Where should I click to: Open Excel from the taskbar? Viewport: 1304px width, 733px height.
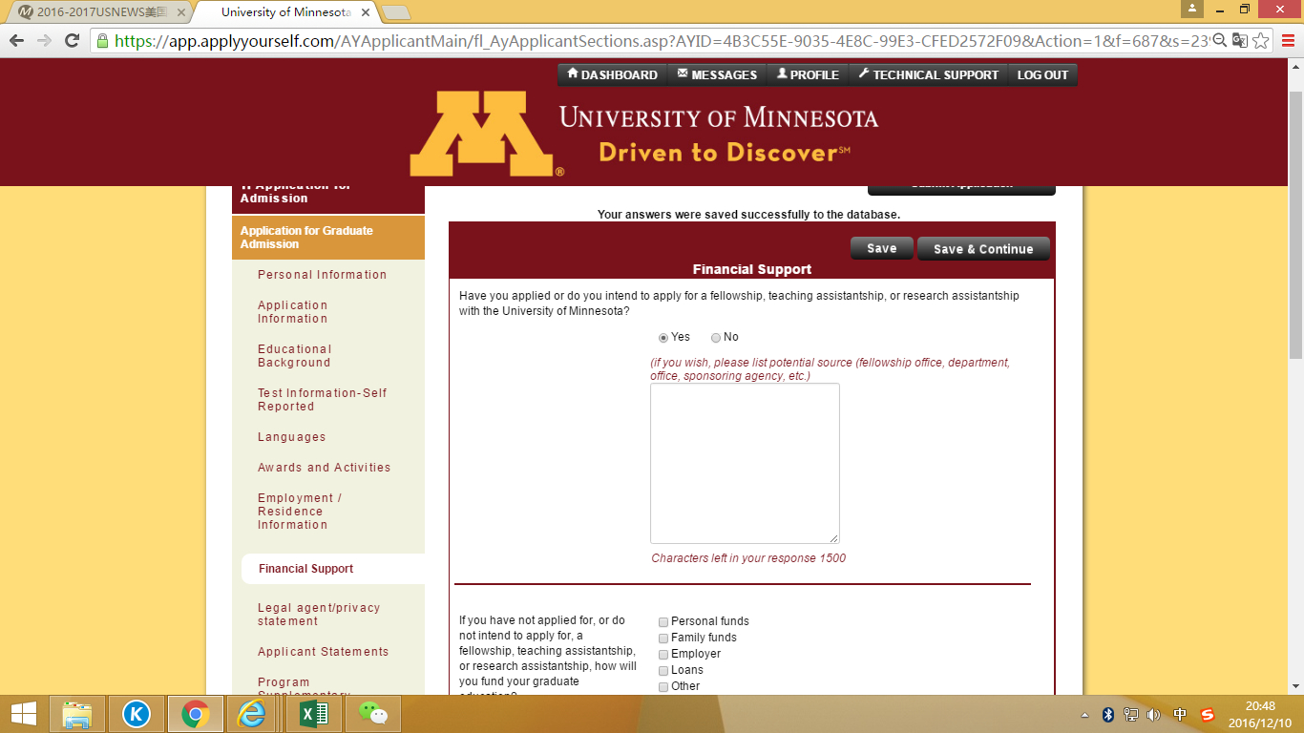(x=313, y=714)
